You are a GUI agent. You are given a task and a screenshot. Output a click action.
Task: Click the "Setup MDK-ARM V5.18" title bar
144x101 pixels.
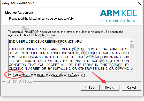[19, 3]
